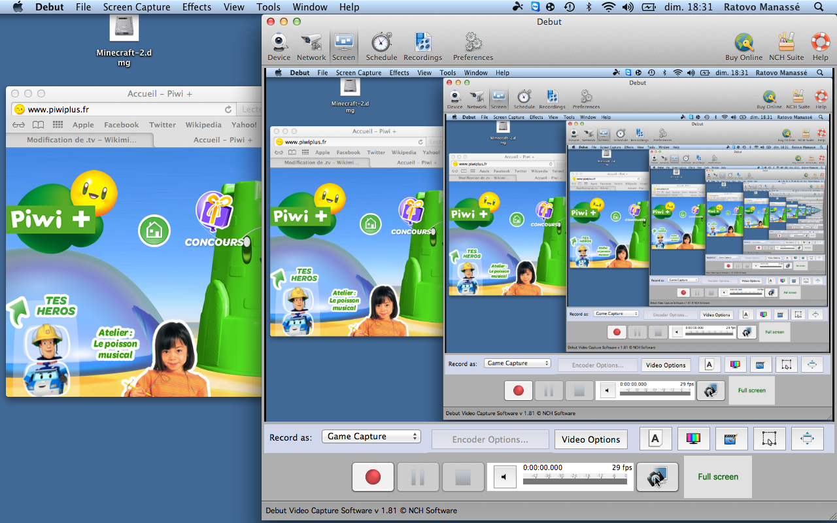The image size is (837, 523).
Task: Open the Schedule recordings tool
Action: (x=381, y=46)
